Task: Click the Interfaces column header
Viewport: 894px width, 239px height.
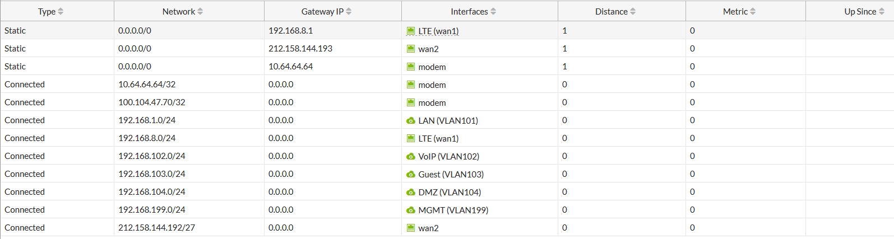Action: pyautogui.click(x=469, y=12)
